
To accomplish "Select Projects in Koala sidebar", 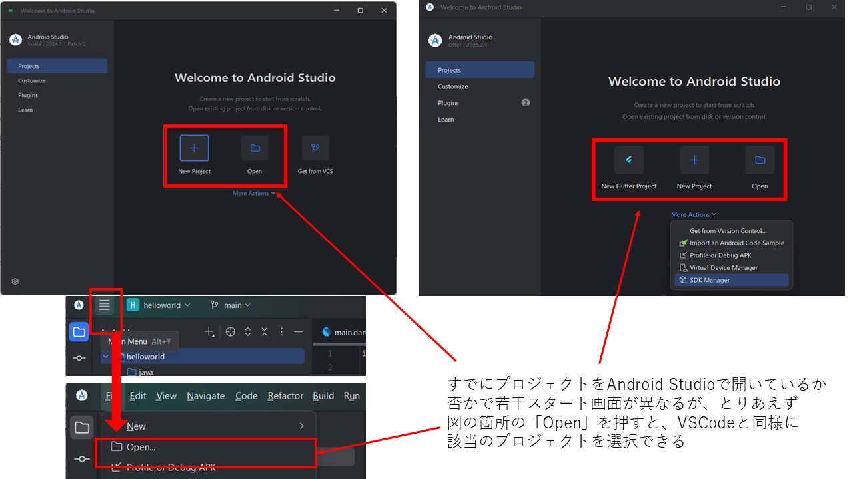I will click(x=57, y=66).
